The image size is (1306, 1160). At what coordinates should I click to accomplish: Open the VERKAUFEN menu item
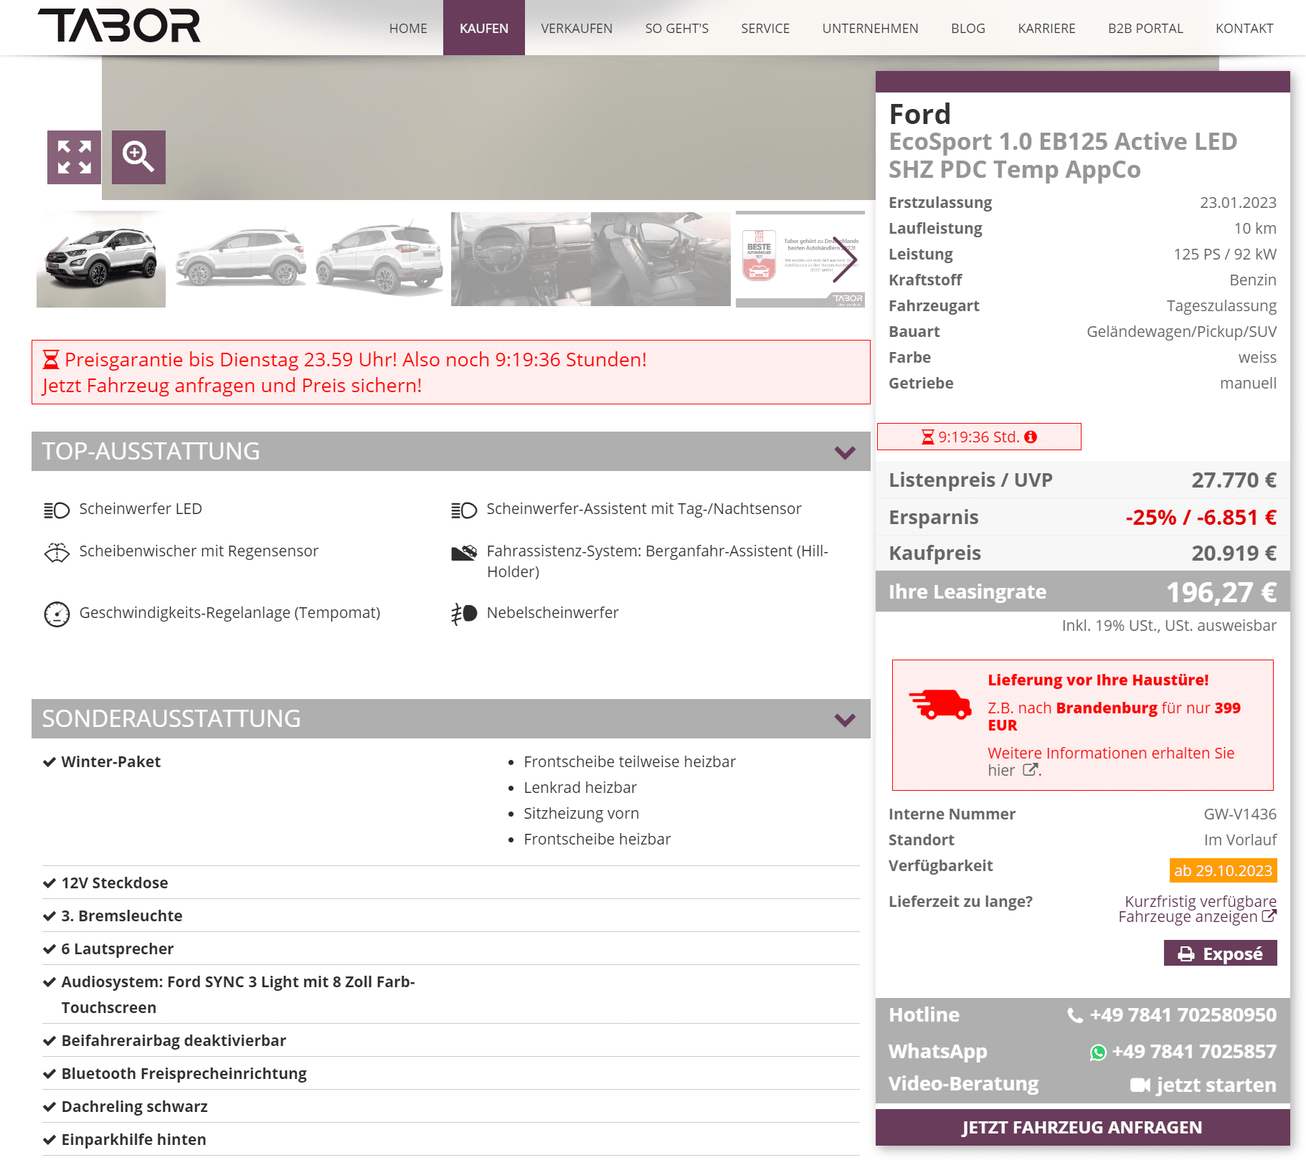pyautogui.click(x=577, y=28)
